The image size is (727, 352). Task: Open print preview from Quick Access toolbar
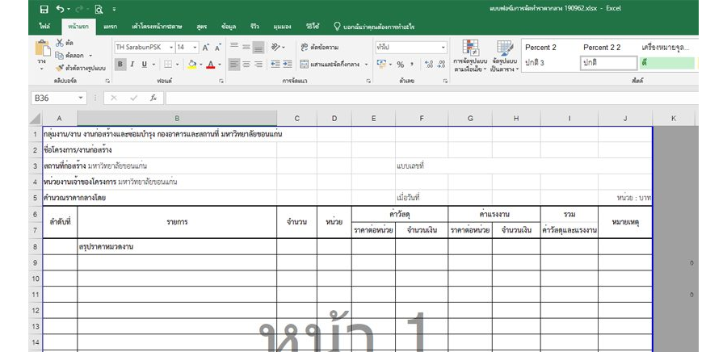tap(99, 9)
